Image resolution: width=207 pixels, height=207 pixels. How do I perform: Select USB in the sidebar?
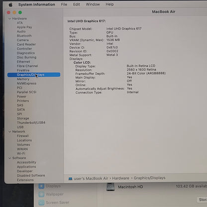(x=20, y=127)
